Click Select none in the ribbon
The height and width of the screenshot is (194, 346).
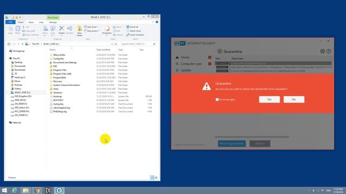click(x=134, y=31)
